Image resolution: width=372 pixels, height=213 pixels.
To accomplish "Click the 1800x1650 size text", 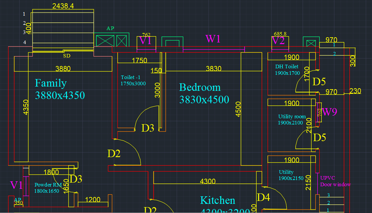I will click(47, 191).
